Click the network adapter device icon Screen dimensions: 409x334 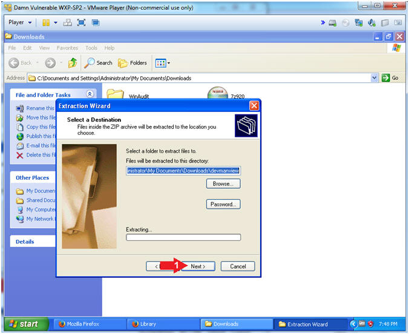359,23
